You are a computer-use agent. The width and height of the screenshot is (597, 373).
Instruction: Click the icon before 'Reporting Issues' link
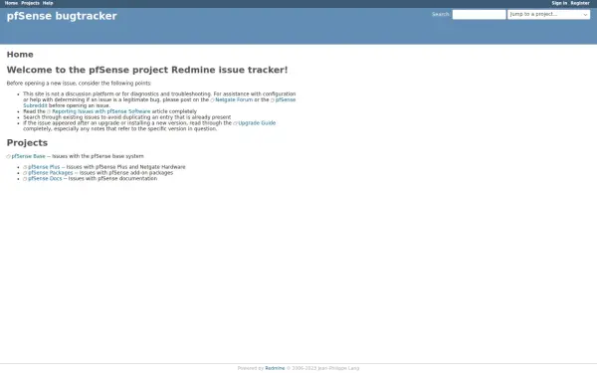point(49,111)
